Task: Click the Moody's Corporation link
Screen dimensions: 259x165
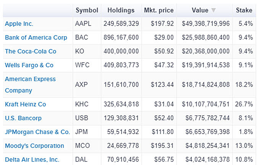Action: pos(34,146)
